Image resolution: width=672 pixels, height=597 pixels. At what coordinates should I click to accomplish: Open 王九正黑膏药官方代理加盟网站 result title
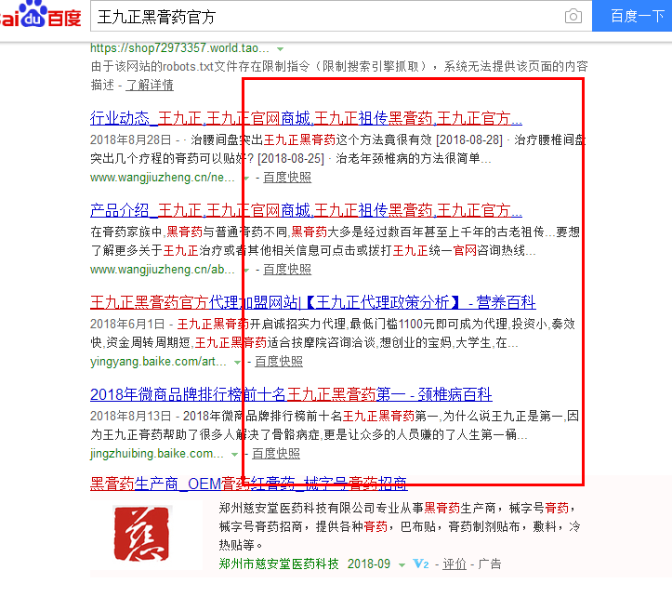(x=313, y=302)
